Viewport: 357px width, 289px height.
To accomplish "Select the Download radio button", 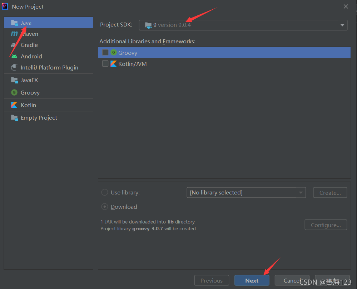I will pyautogui.click(x=104, y=207).
